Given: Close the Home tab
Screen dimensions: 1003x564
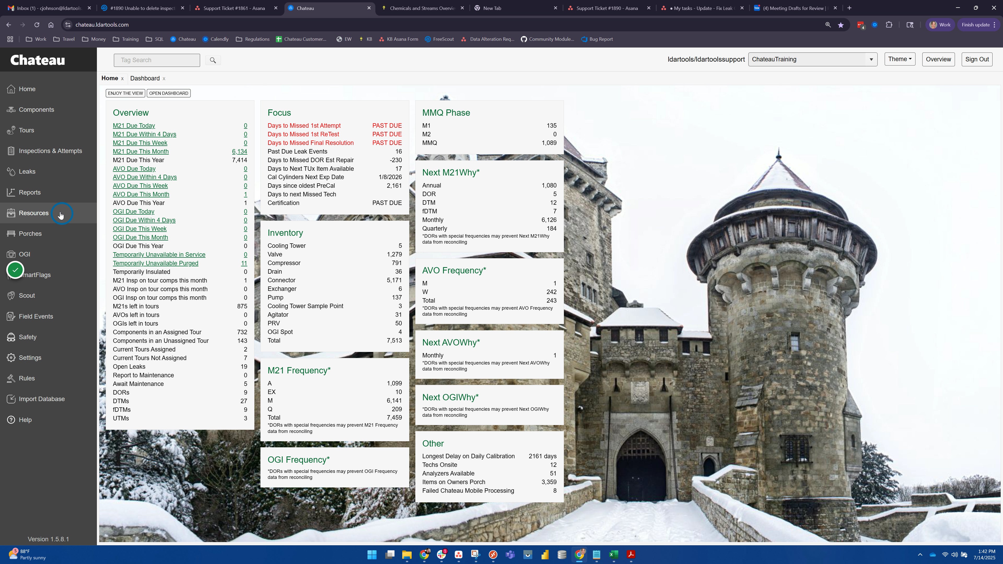Looking at the screenshot, I should click(x=122, y=79).
